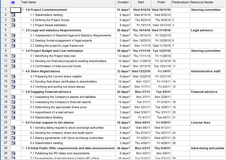The image size is (226, 160).
Task: Click indicator icon for 1.2 Defining the Project Scope
Action: click(x=13, y=20)
